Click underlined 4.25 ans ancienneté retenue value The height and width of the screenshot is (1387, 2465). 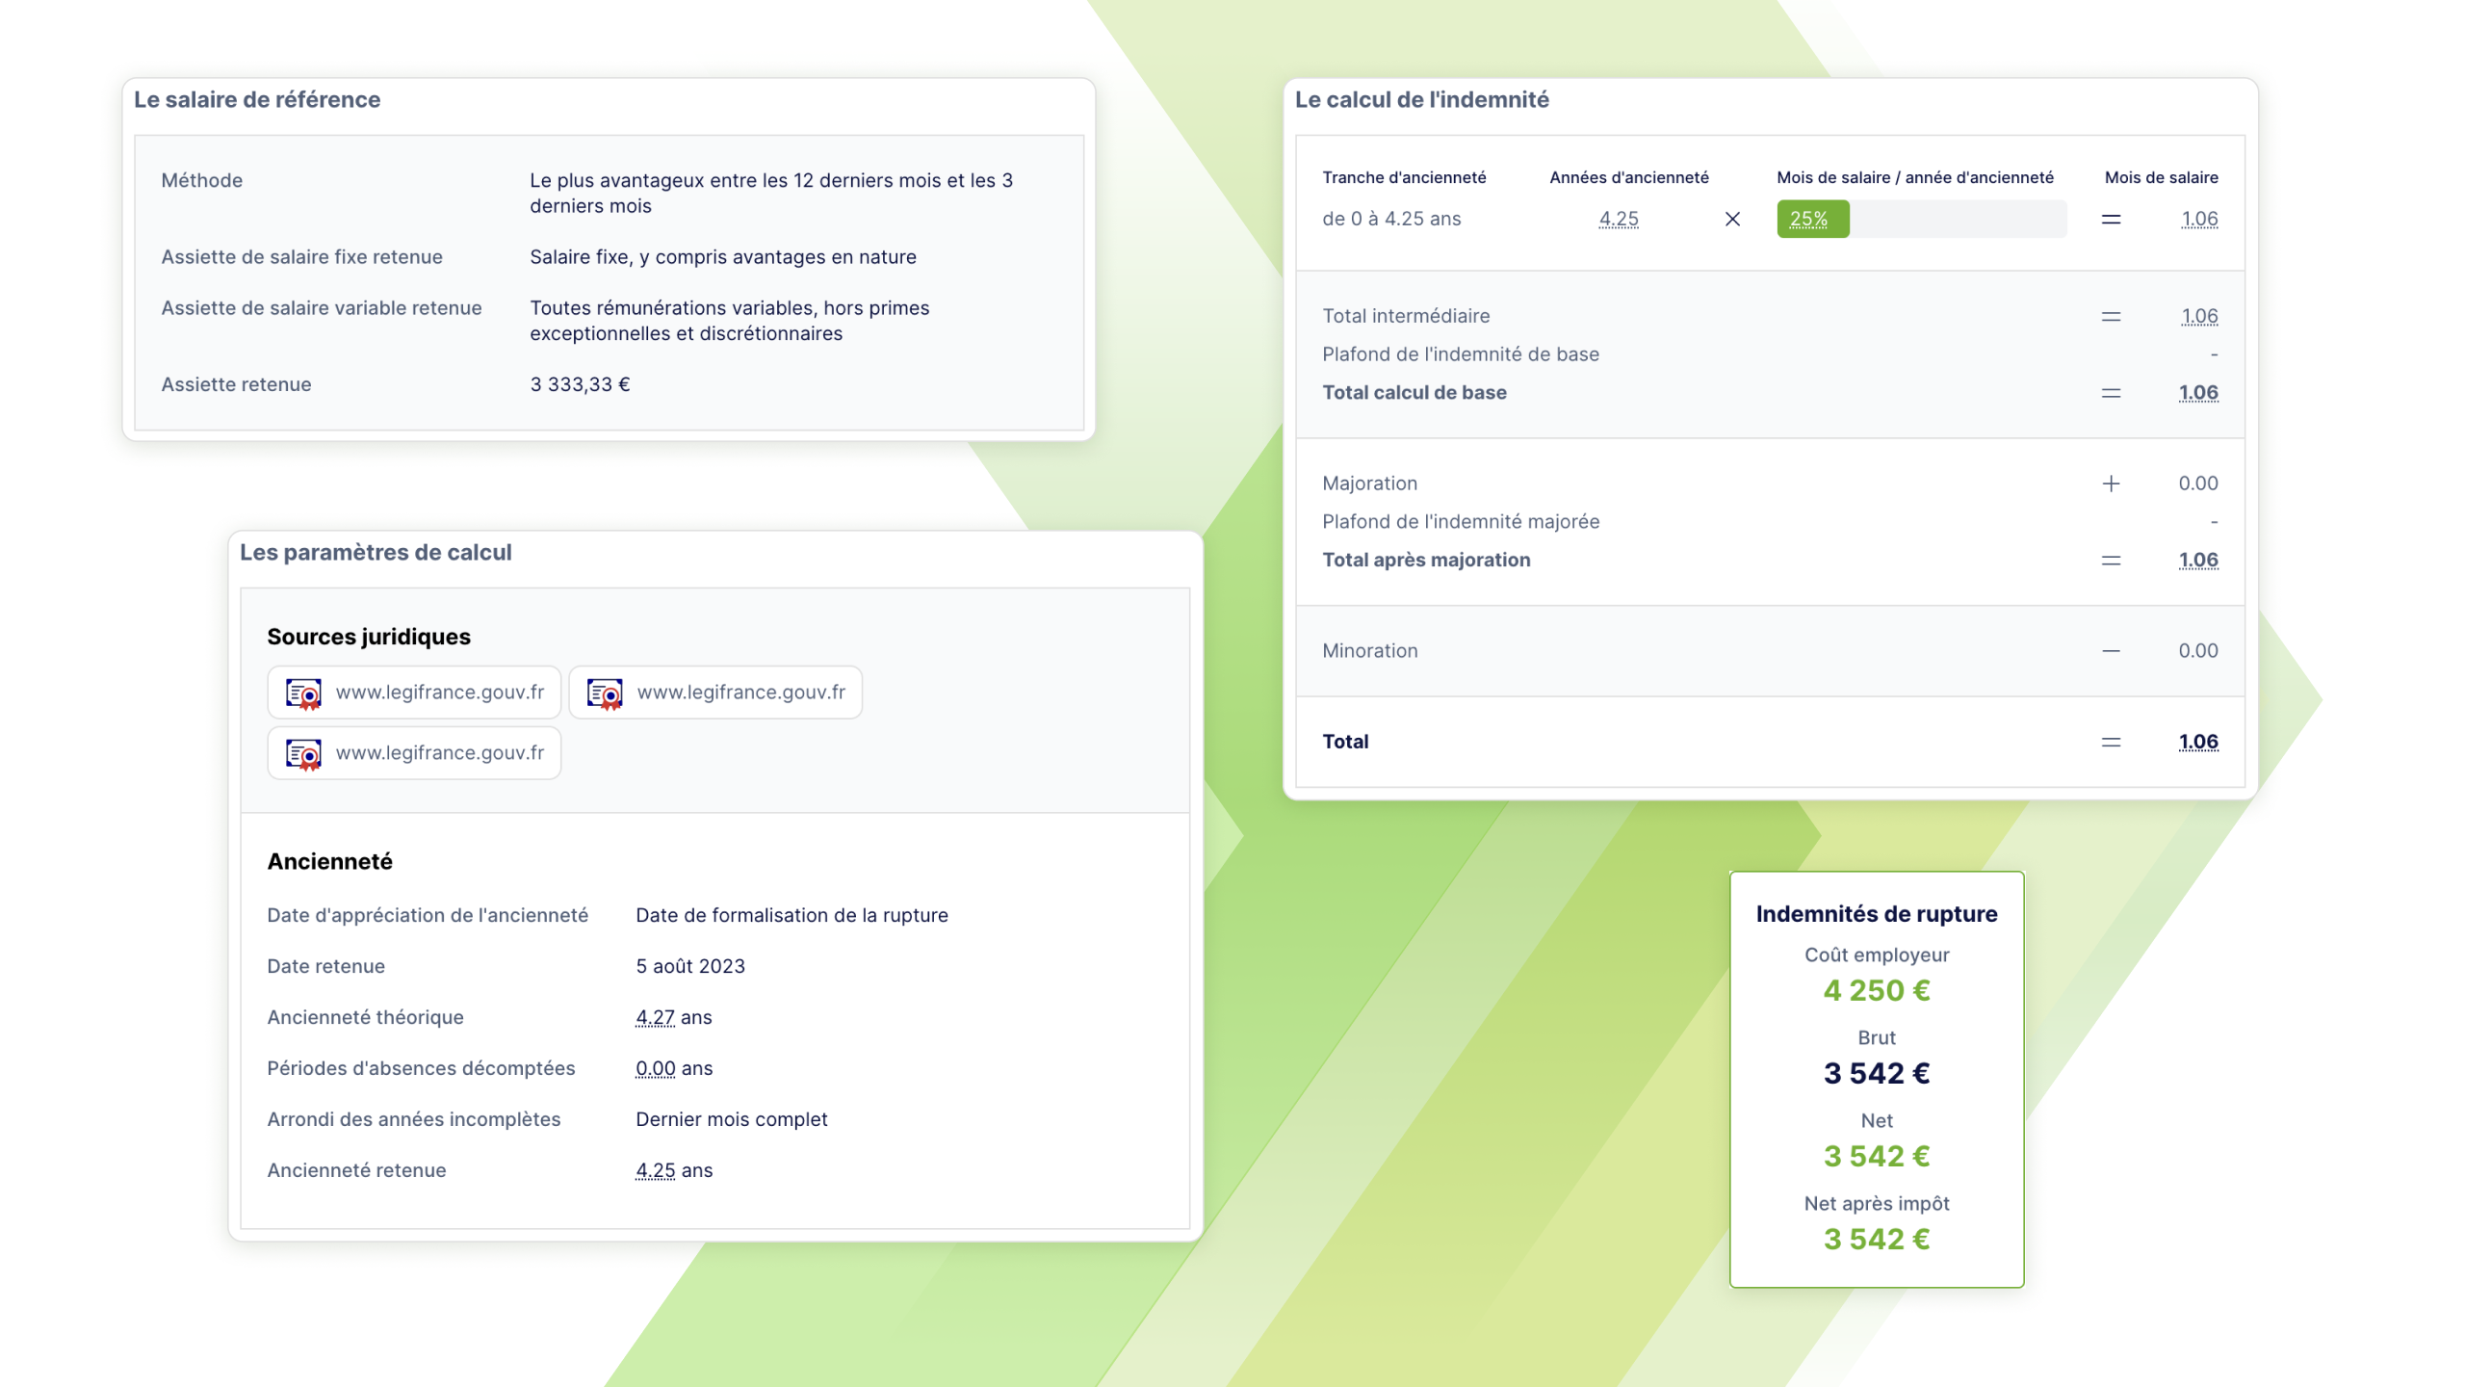[655, 1171]
